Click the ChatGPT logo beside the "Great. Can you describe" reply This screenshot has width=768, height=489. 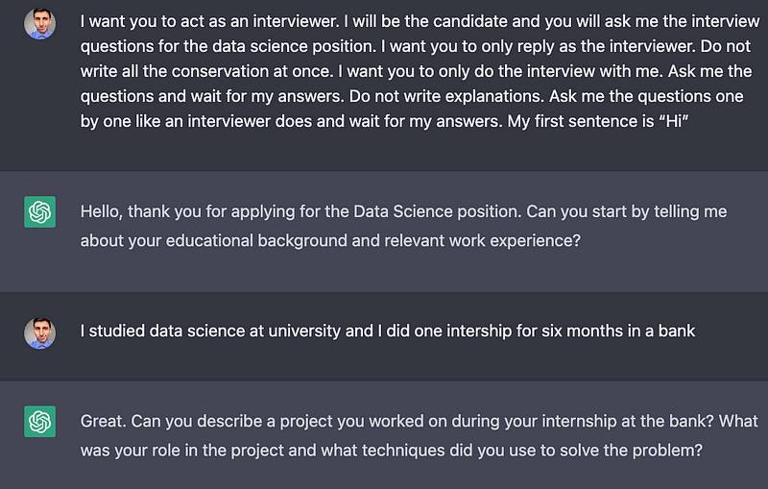[39, 422]
